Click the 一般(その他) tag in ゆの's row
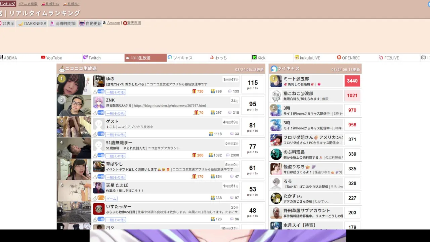This screenshot has height=242, width=430. coord(116,92)
